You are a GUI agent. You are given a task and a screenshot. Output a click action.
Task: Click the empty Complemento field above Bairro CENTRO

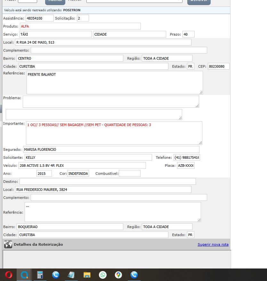[119, 50]
